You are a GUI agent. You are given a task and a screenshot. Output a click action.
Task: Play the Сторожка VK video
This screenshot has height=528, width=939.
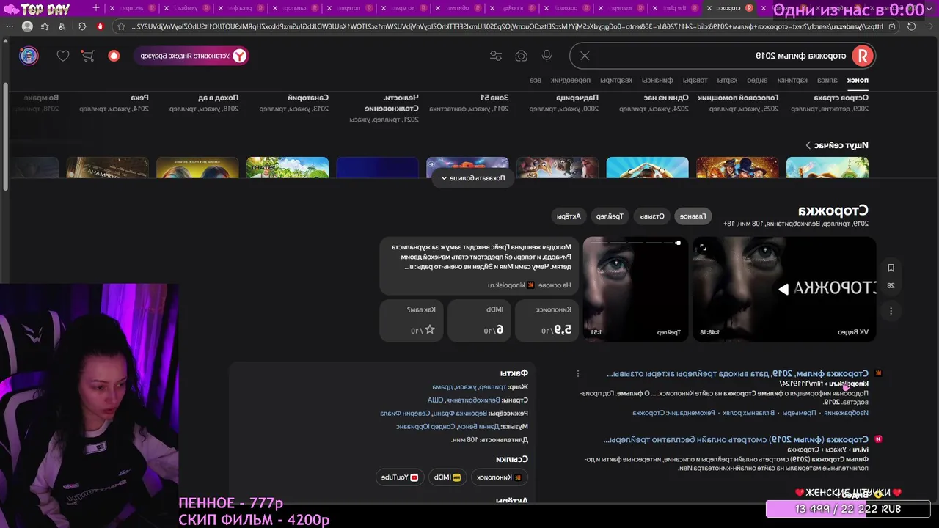(783, 289)
